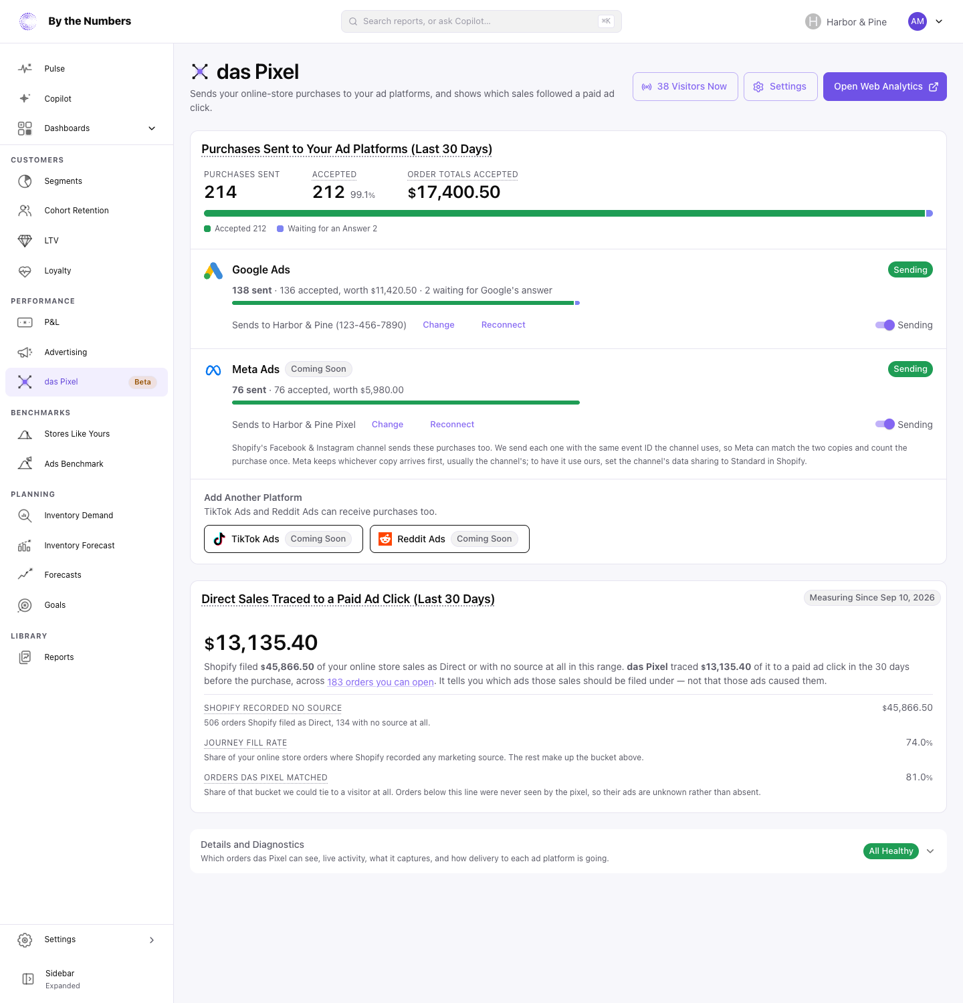
Task: Toggle the Meta Ads Sending switch
Action: click(885, 424)
